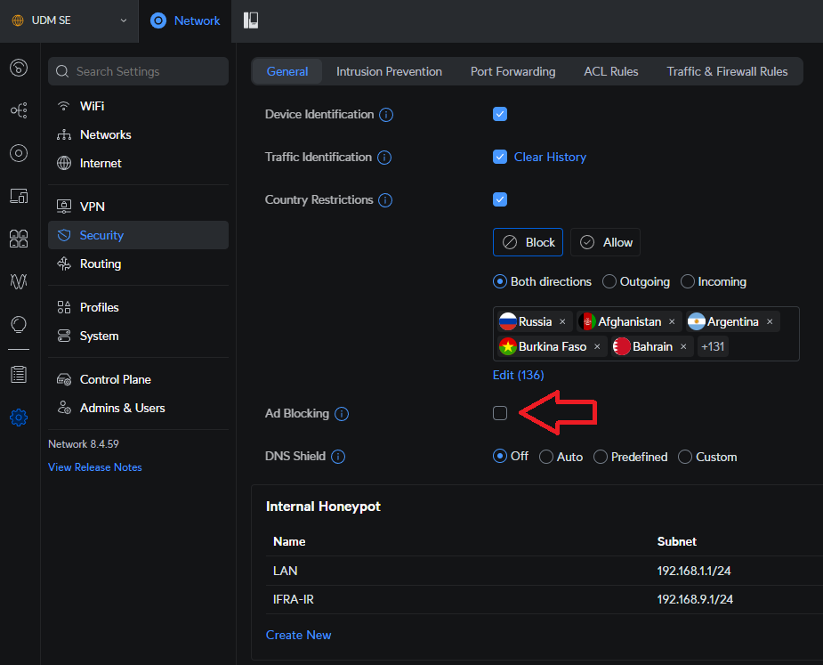The image size is (823, 665).
Task: Select the LAN honeypot row
Action: (545, 571)
